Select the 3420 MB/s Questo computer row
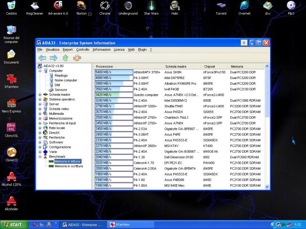Image resolution: width=306 pixels, height=229 pixels. click(179, 95)
